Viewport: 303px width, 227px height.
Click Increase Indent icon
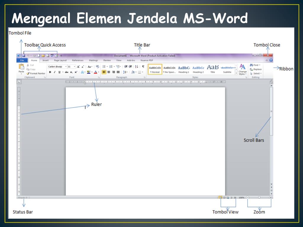130,67
